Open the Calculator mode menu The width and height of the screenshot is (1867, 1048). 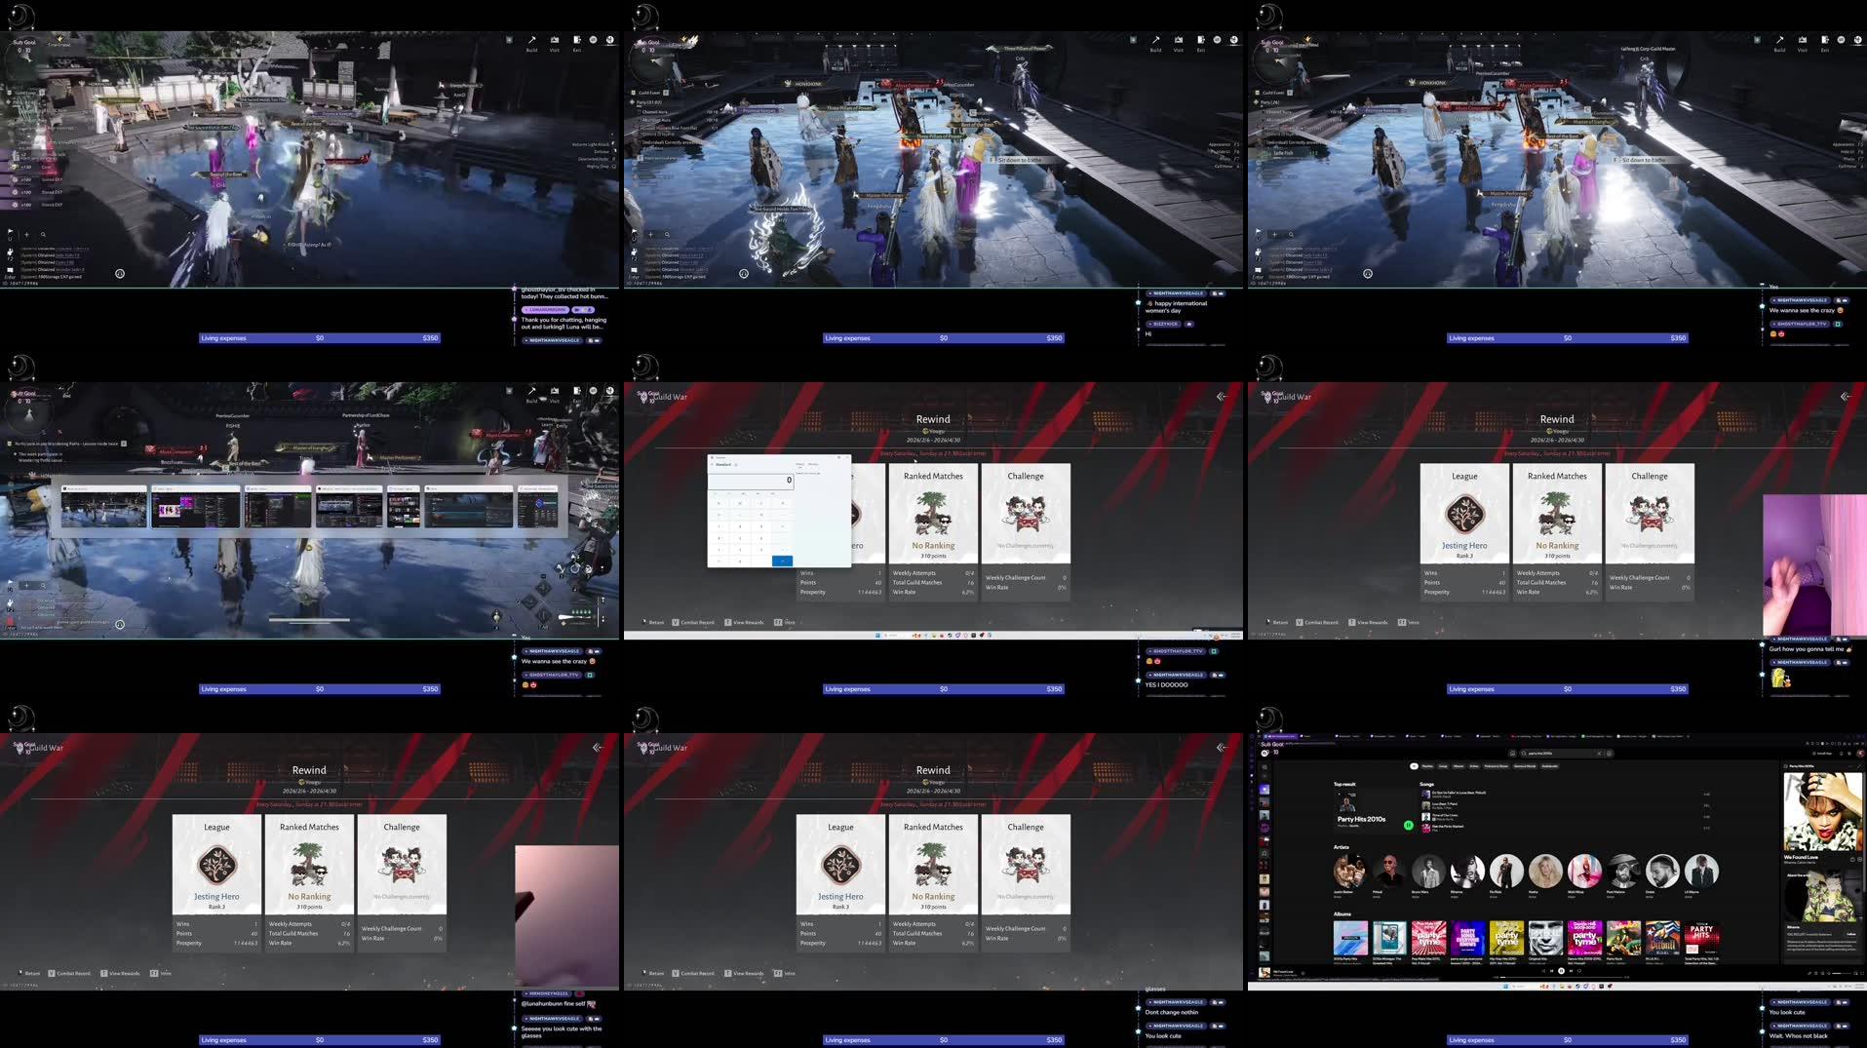712,465
